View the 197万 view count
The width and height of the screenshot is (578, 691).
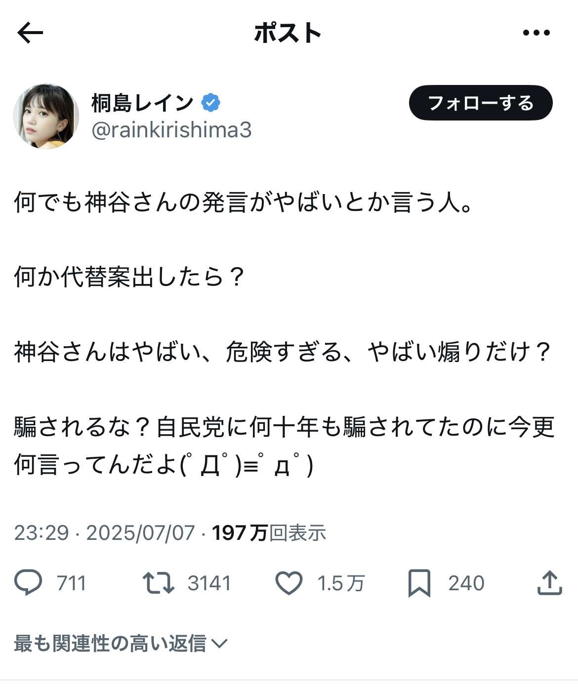[x=269, y=533]
